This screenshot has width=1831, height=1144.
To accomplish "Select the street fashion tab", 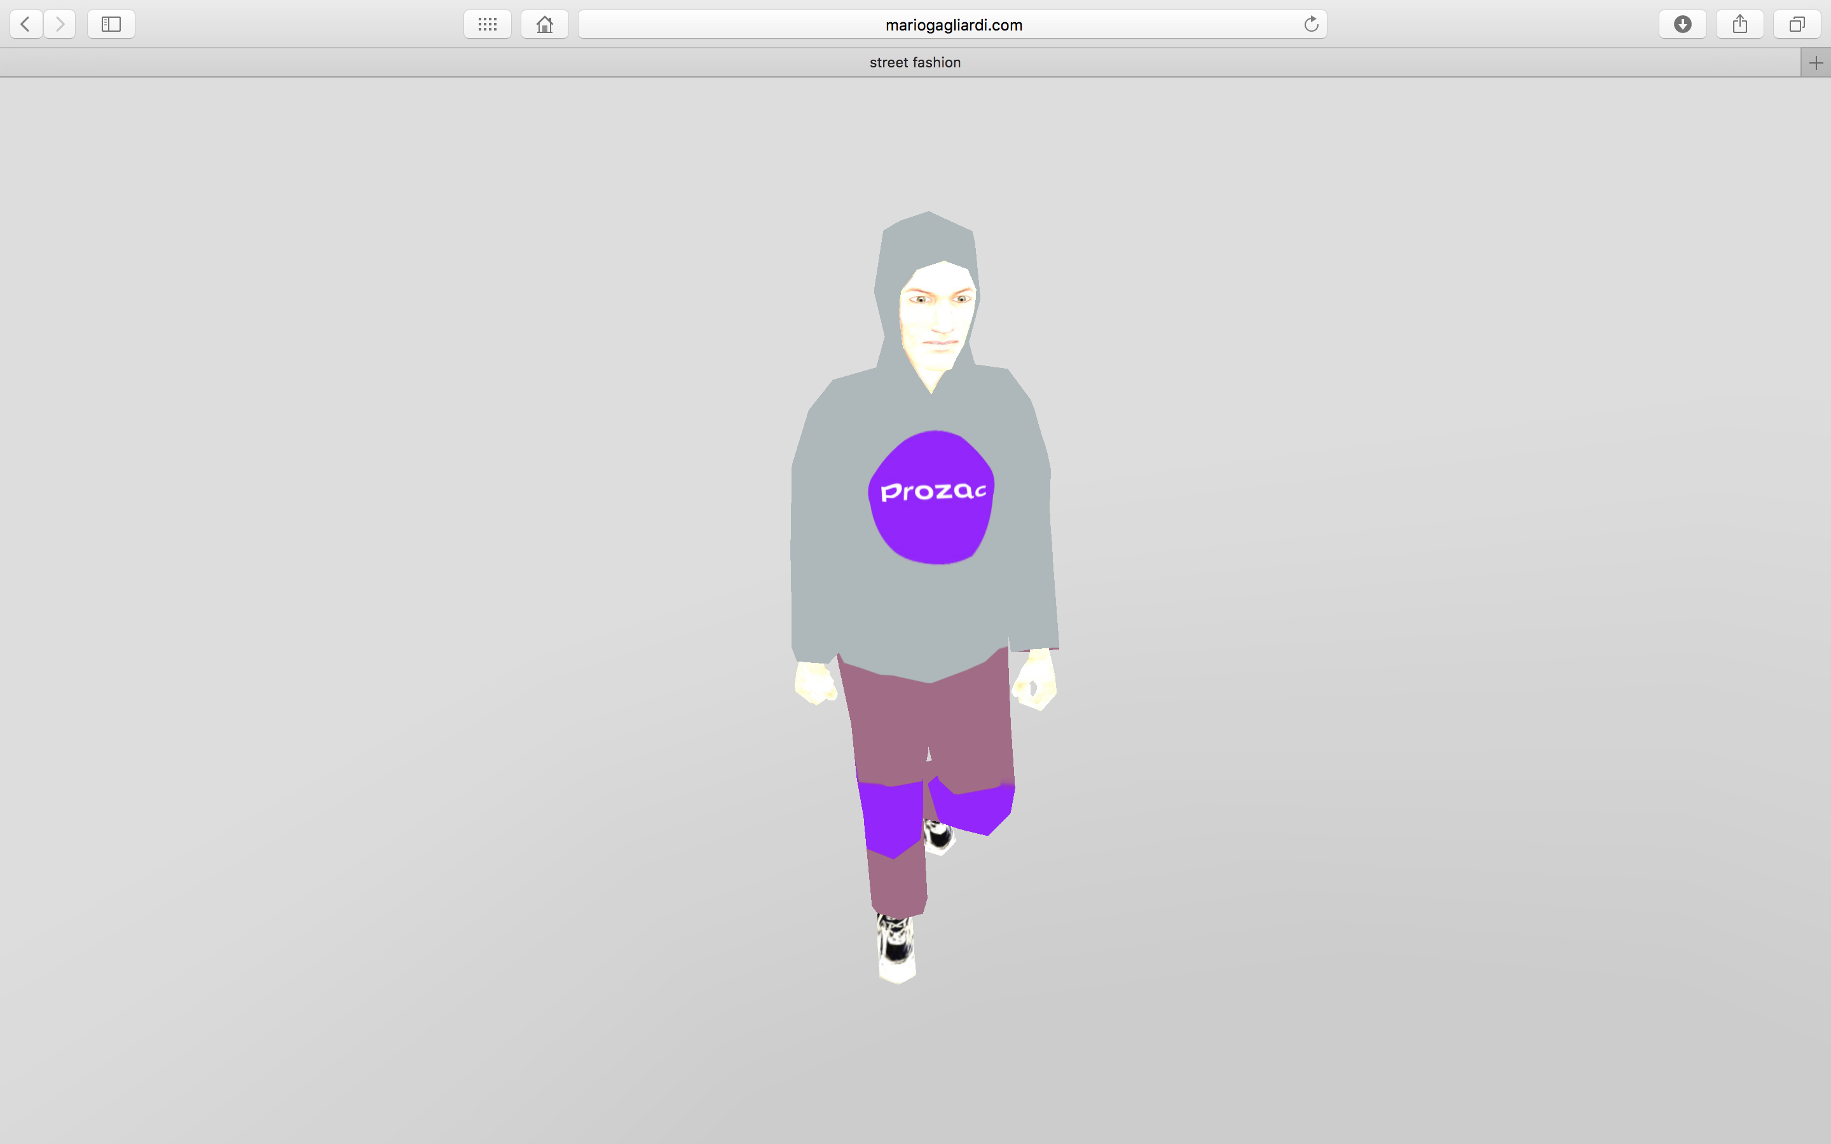I will (x=900, y=63).
